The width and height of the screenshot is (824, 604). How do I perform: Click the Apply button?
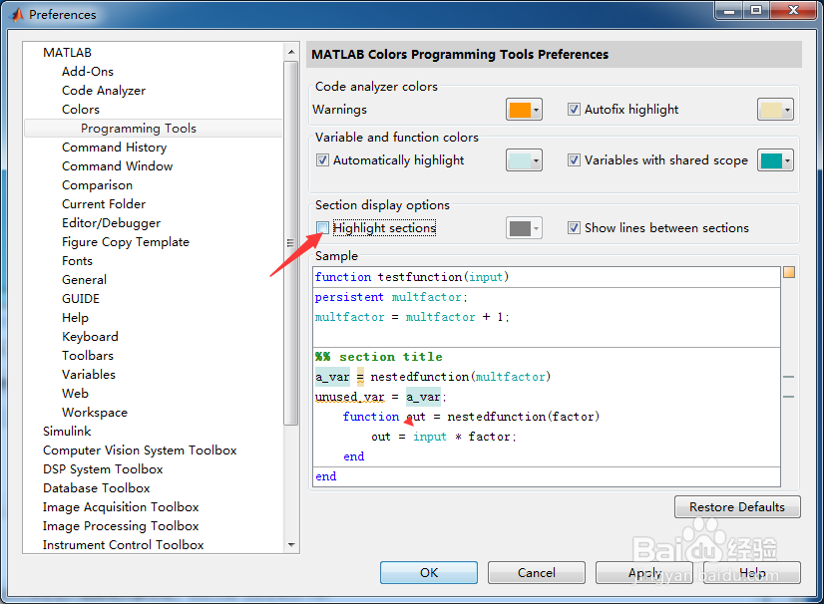644,572
